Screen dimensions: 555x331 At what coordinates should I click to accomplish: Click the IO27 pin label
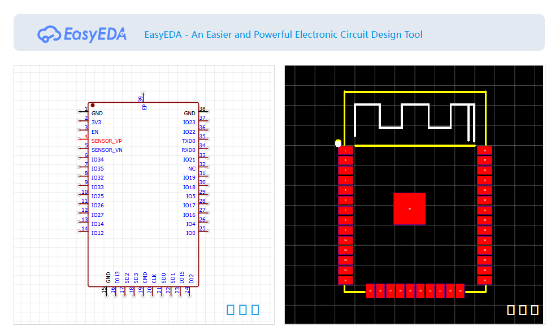click(x=98, y=215)
